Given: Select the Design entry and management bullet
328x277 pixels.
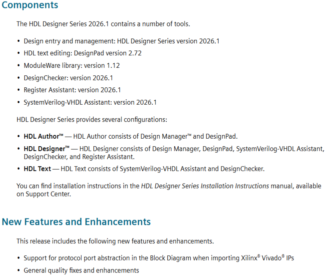Looking at the screenshot, I should coord(121,41).
